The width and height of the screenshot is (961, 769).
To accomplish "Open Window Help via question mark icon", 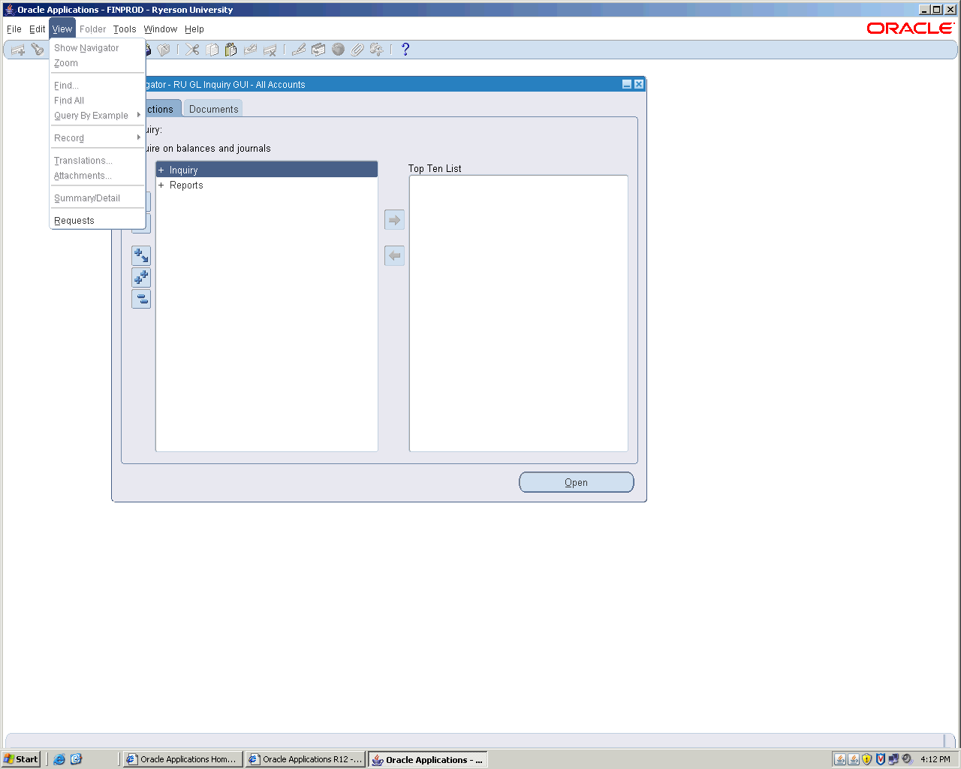I will click(x=405, y=50).
